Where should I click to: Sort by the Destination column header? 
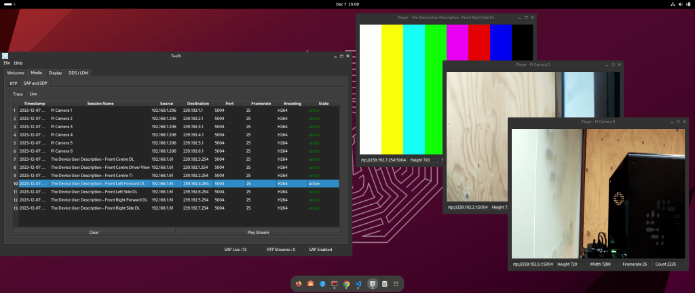[198, 104]
